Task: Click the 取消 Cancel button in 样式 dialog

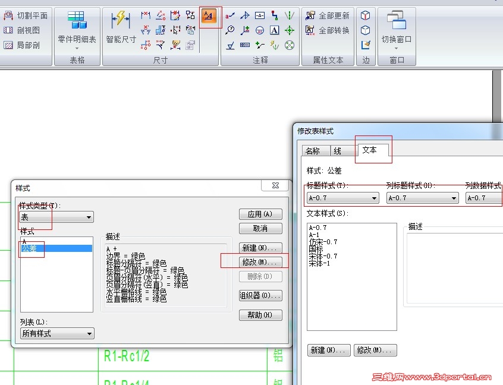Action: click(x=260, y=228)
